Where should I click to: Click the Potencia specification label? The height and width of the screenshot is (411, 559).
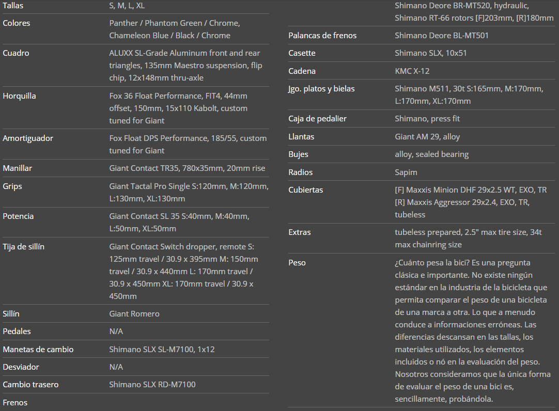pyautogui.click(x=18, y=216)
